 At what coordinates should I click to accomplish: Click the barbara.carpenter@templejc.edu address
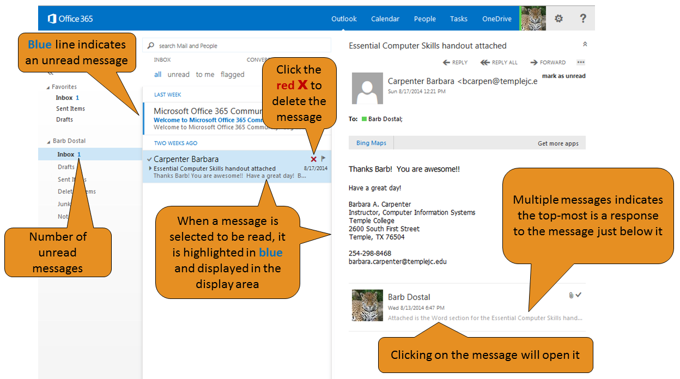click(398, 261)
